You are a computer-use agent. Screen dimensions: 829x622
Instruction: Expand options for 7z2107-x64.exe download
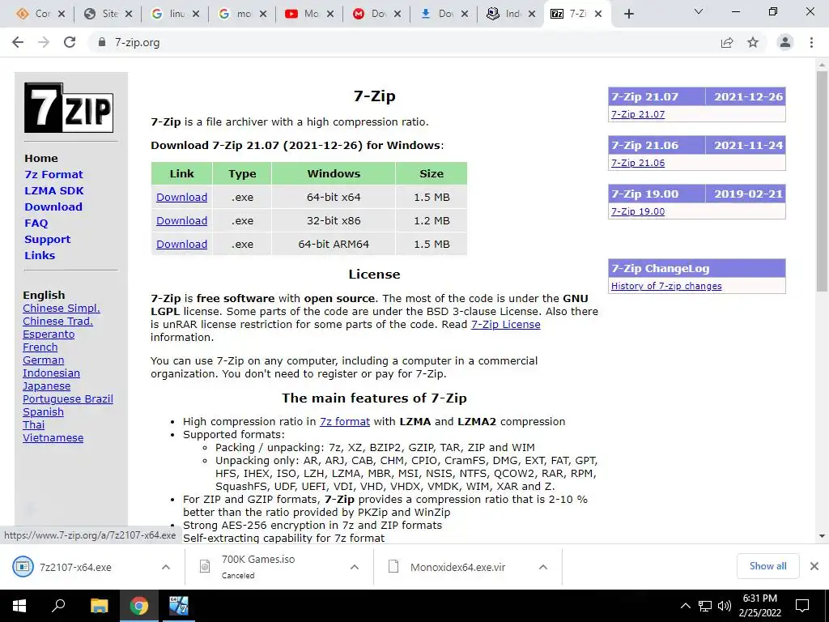pos(165,567)
